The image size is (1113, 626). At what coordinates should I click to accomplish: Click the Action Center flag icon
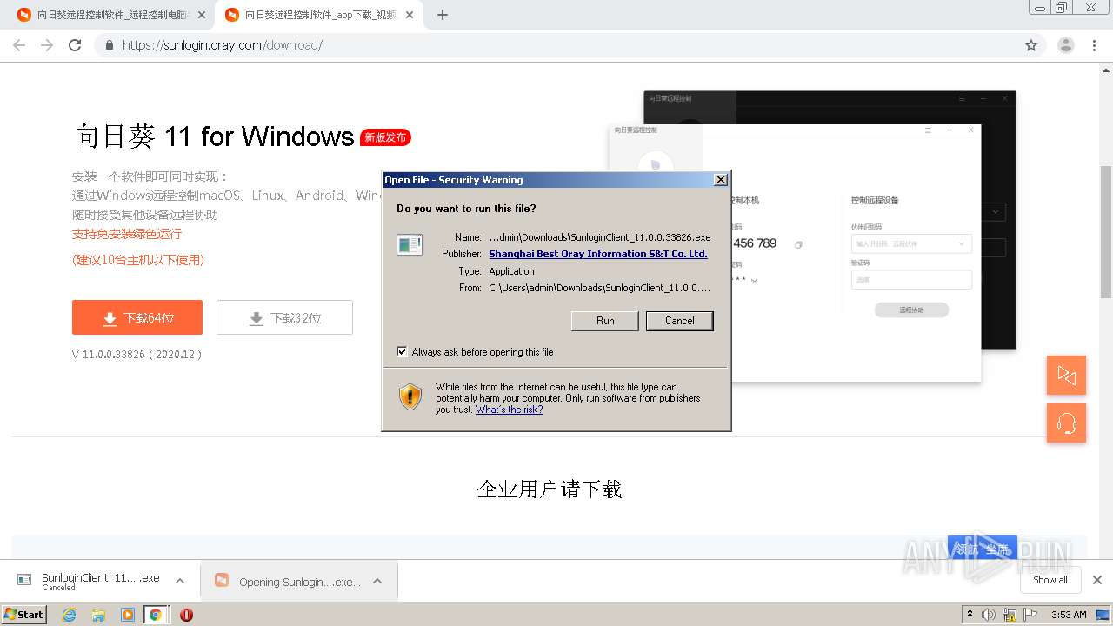[1030, 615]
